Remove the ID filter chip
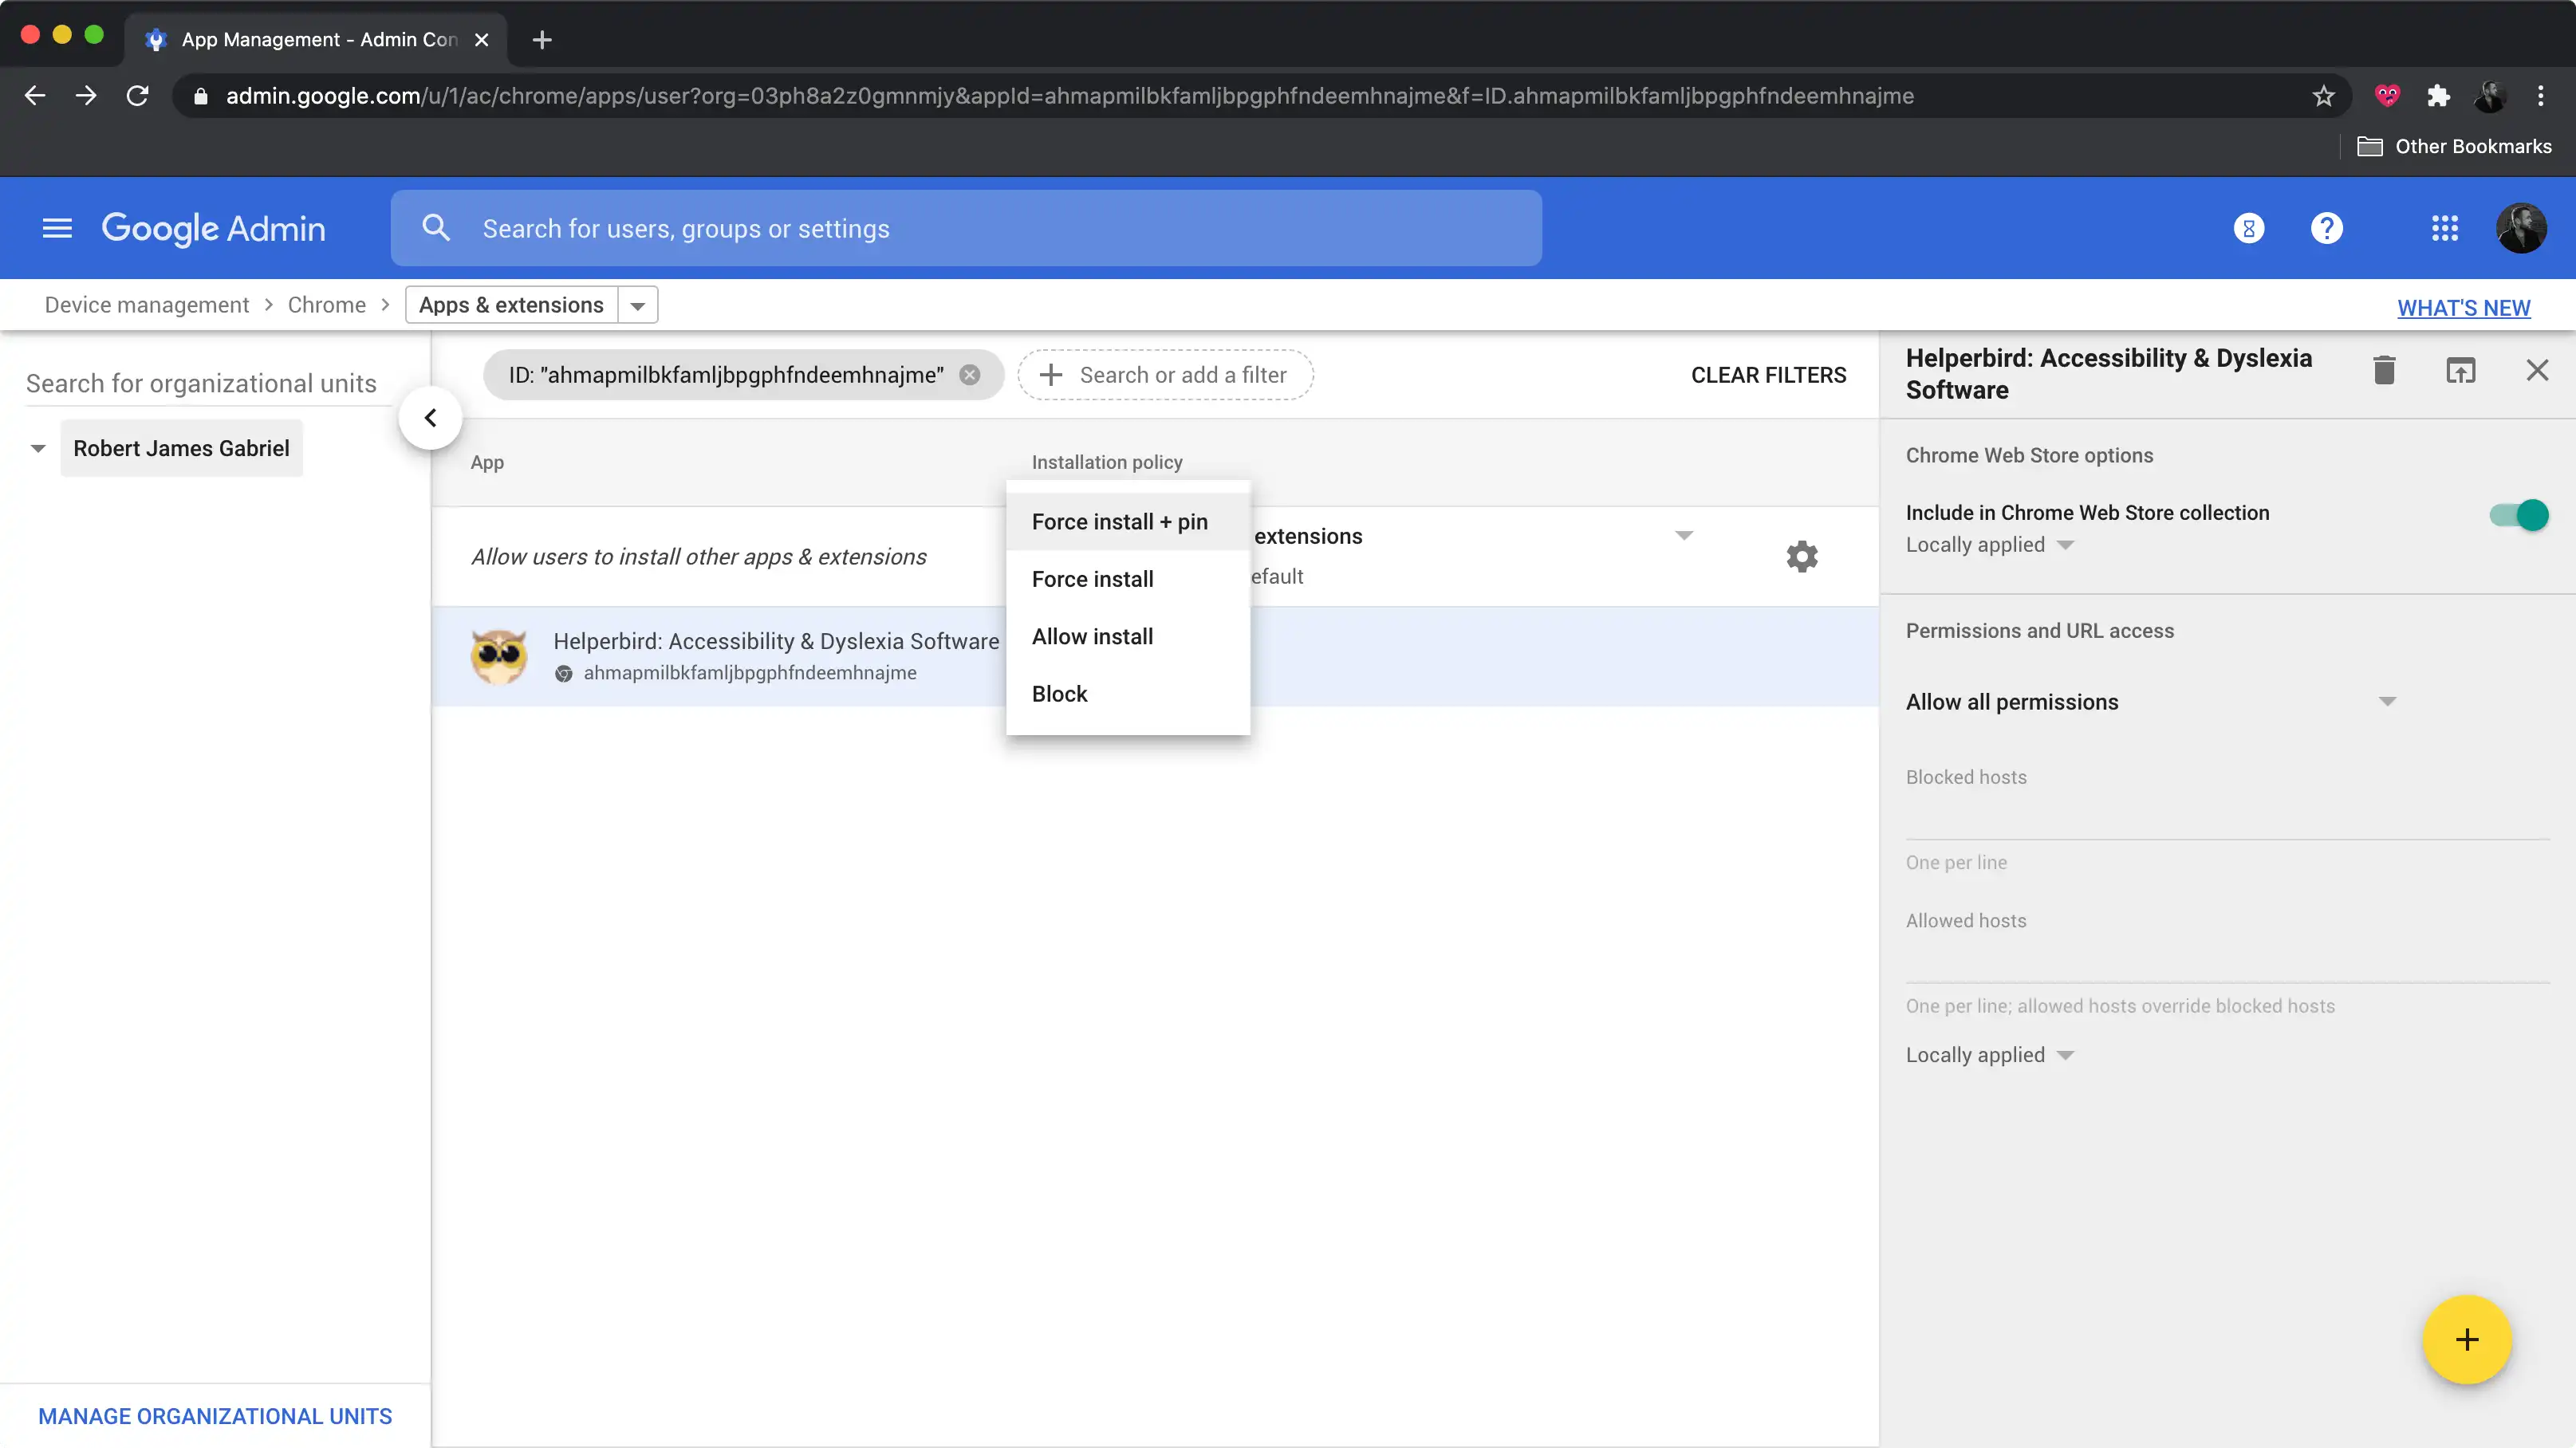Viewport: 2576px width, 1448px height. tap(969, 375)
